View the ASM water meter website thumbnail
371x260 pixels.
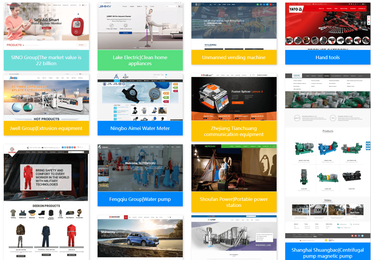point(140,97)
